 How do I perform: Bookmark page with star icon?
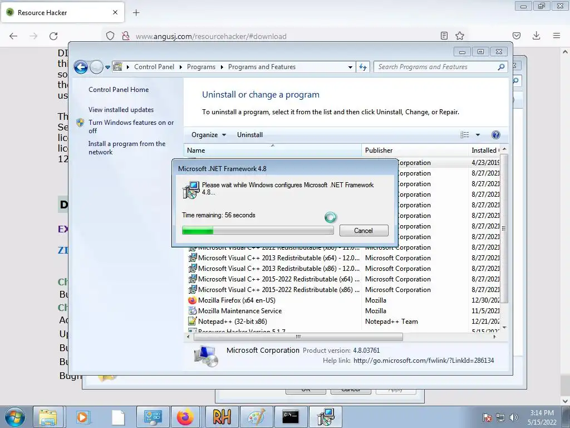coord(460,36)
